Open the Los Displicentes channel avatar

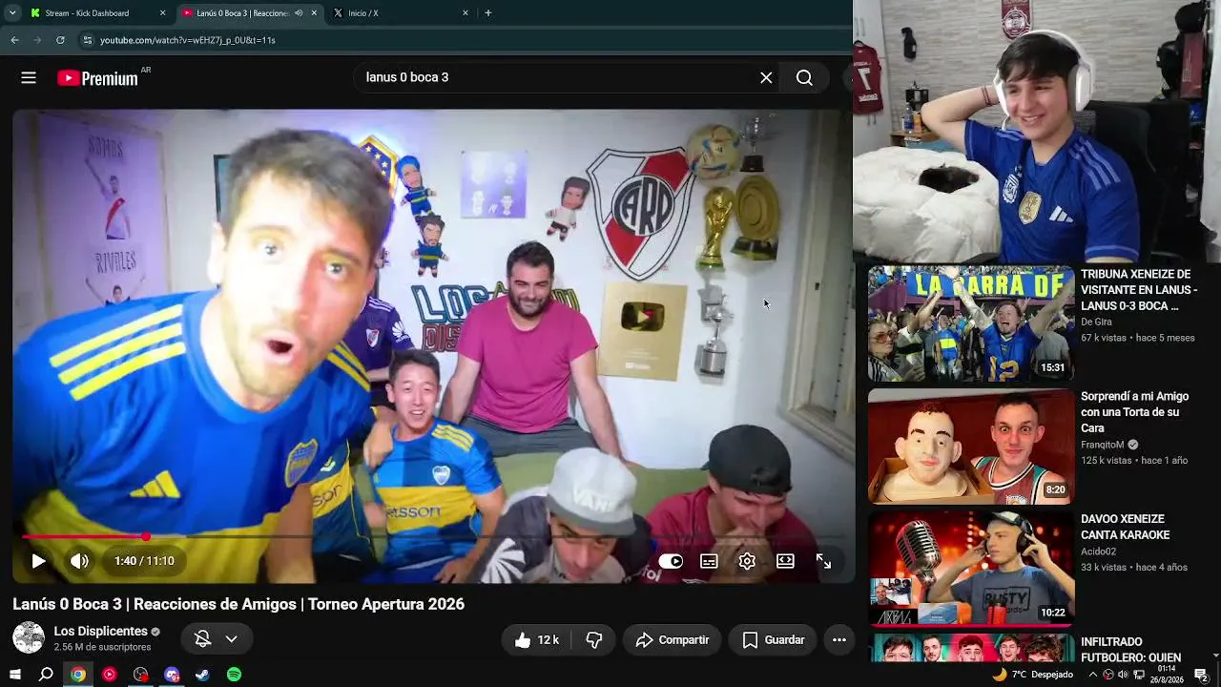click(x=29, y=638)
